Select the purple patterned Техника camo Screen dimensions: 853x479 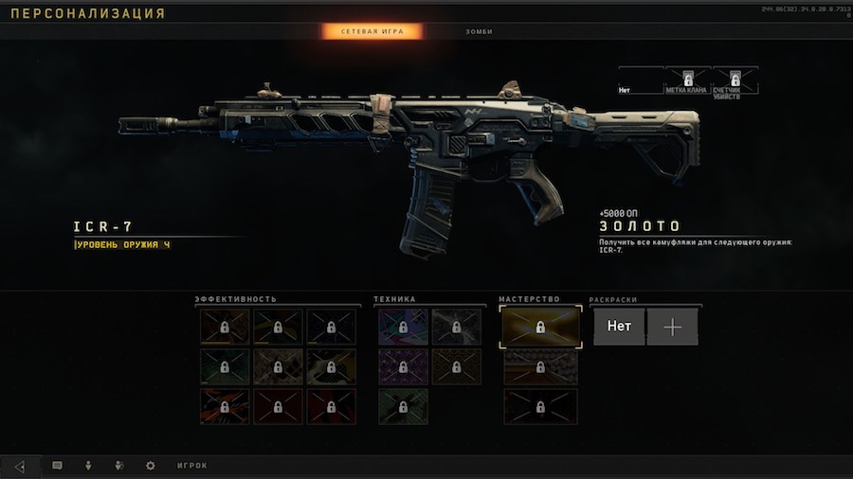coord(403,367)
